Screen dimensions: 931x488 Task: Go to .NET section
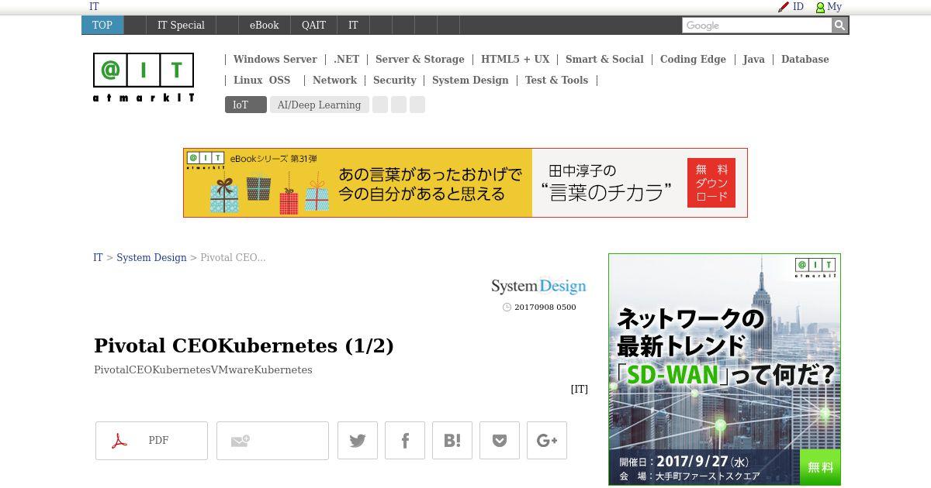point(346,59)
